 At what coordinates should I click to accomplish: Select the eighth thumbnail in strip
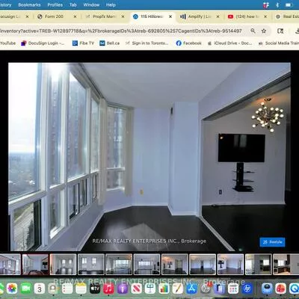coord(203,265)
